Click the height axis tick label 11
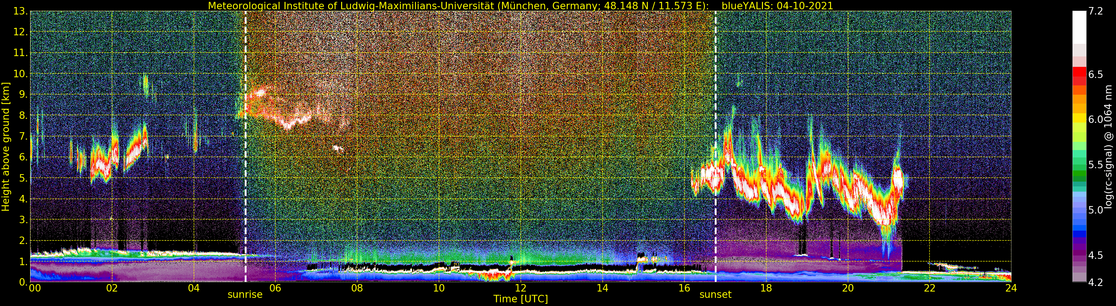This screenshot has width=1116, height=306. point(20,53)
